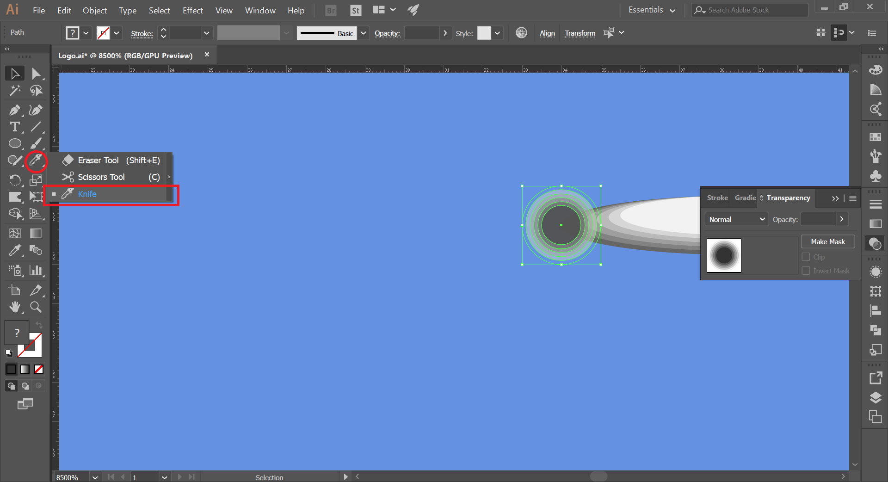Viewport: 888px width, 482px height.
Task: Open the blending mode Normal dropdown
Action: pyautogui.click(x=737, y=219)
